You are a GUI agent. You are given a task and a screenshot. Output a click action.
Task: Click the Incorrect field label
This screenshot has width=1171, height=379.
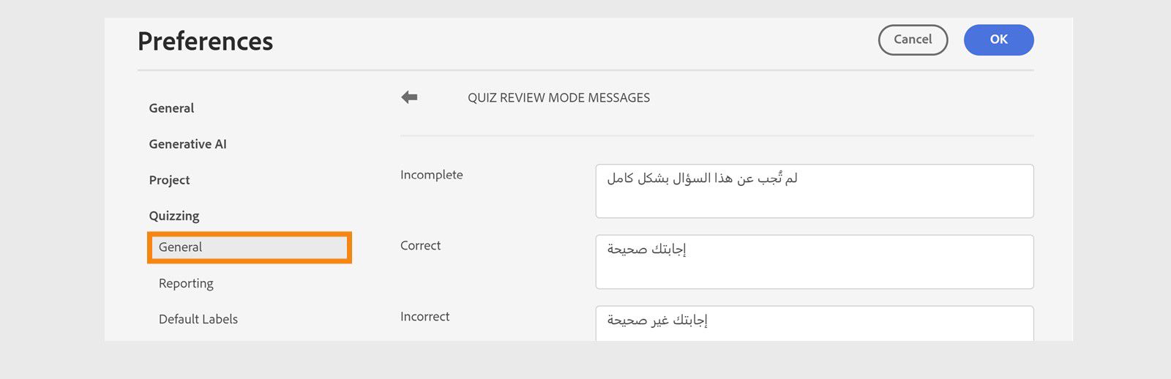[424, 317]
